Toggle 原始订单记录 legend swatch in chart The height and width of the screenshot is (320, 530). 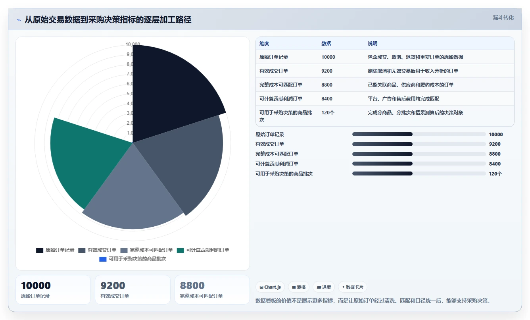point(40,250)
